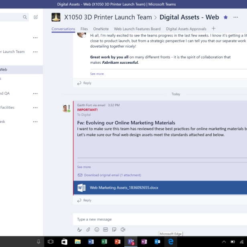
Task: Unfavorite channel using the star icon
Action: pos(226,17)
